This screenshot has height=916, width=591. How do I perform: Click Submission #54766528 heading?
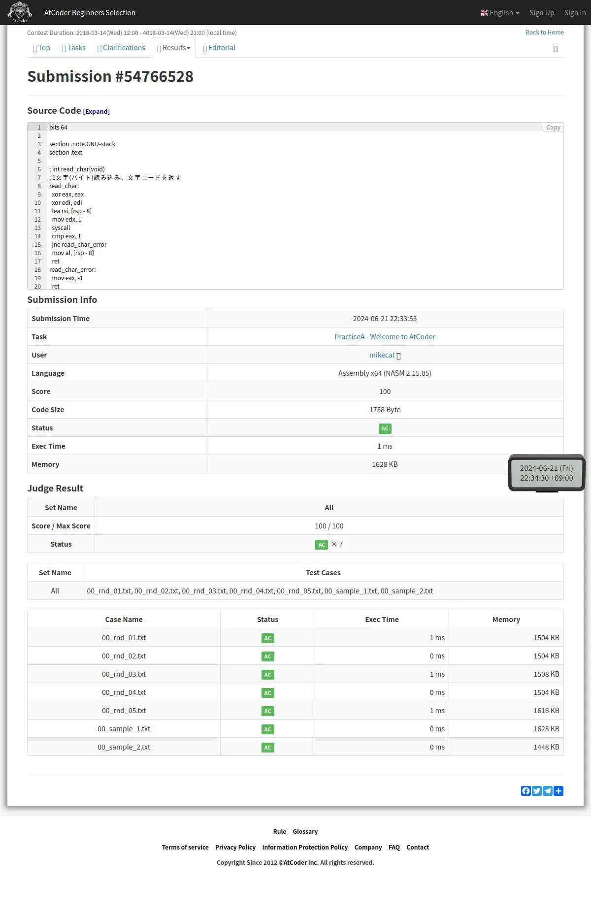click(110, 77)
